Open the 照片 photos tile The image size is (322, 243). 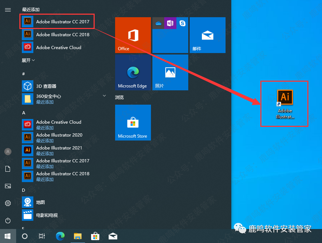point(170,72)
